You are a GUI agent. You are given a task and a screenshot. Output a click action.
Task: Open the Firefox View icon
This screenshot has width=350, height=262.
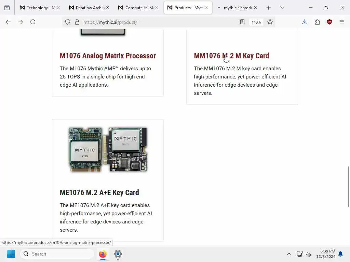[x=7, y=8]
